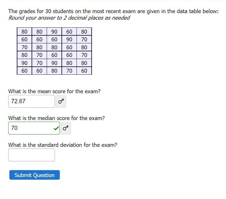Select the 70 starting the third table row

24,47
